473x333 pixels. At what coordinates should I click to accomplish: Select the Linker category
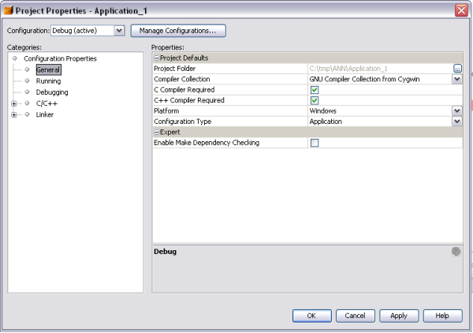45,114
